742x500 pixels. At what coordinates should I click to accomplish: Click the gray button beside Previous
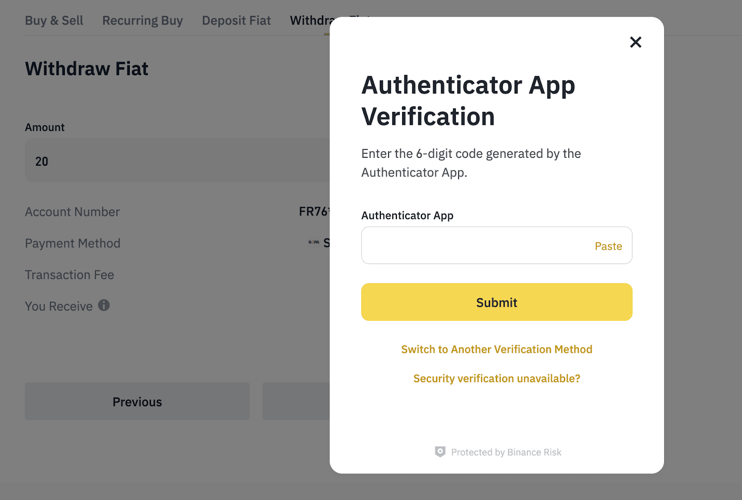point(296,402)
